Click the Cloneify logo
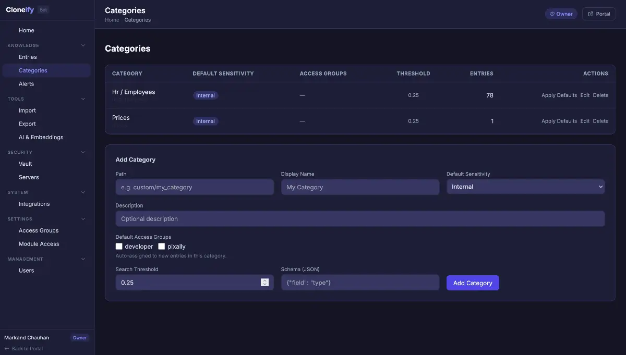Image resolution: width=626 pixels, height=355 pixels. coord(20,9)
